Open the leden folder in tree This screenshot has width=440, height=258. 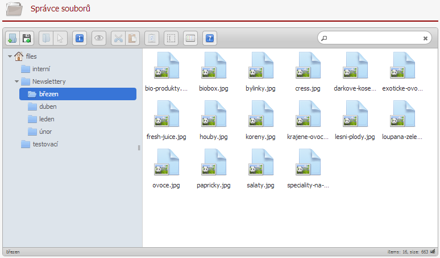pos(41,119)
